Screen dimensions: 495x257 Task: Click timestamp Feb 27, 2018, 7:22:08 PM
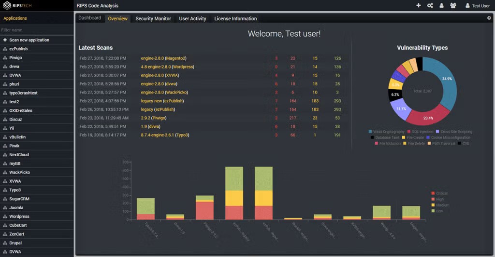[102, 58]
